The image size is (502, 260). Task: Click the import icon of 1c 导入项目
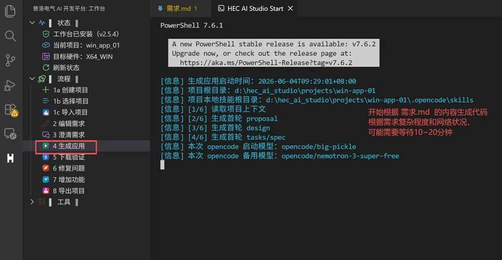click(46, 112)
